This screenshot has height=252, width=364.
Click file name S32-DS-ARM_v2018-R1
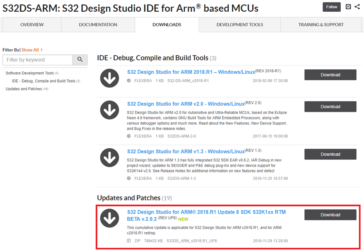point(188,81)
